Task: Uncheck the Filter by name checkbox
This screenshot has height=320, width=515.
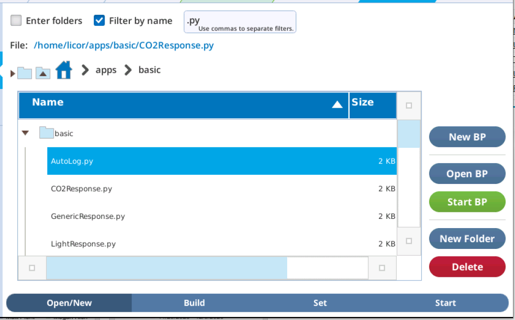Action: (x=99, y=21)
